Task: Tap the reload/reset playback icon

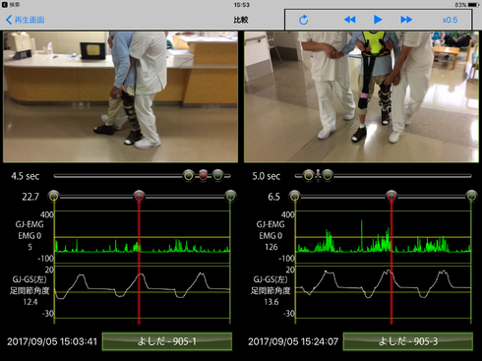Action: [x=303, y=20]
